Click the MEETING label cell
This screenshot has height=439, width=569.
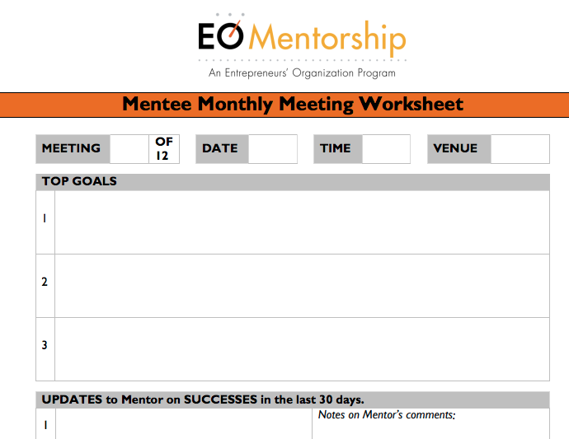[73, 149]
